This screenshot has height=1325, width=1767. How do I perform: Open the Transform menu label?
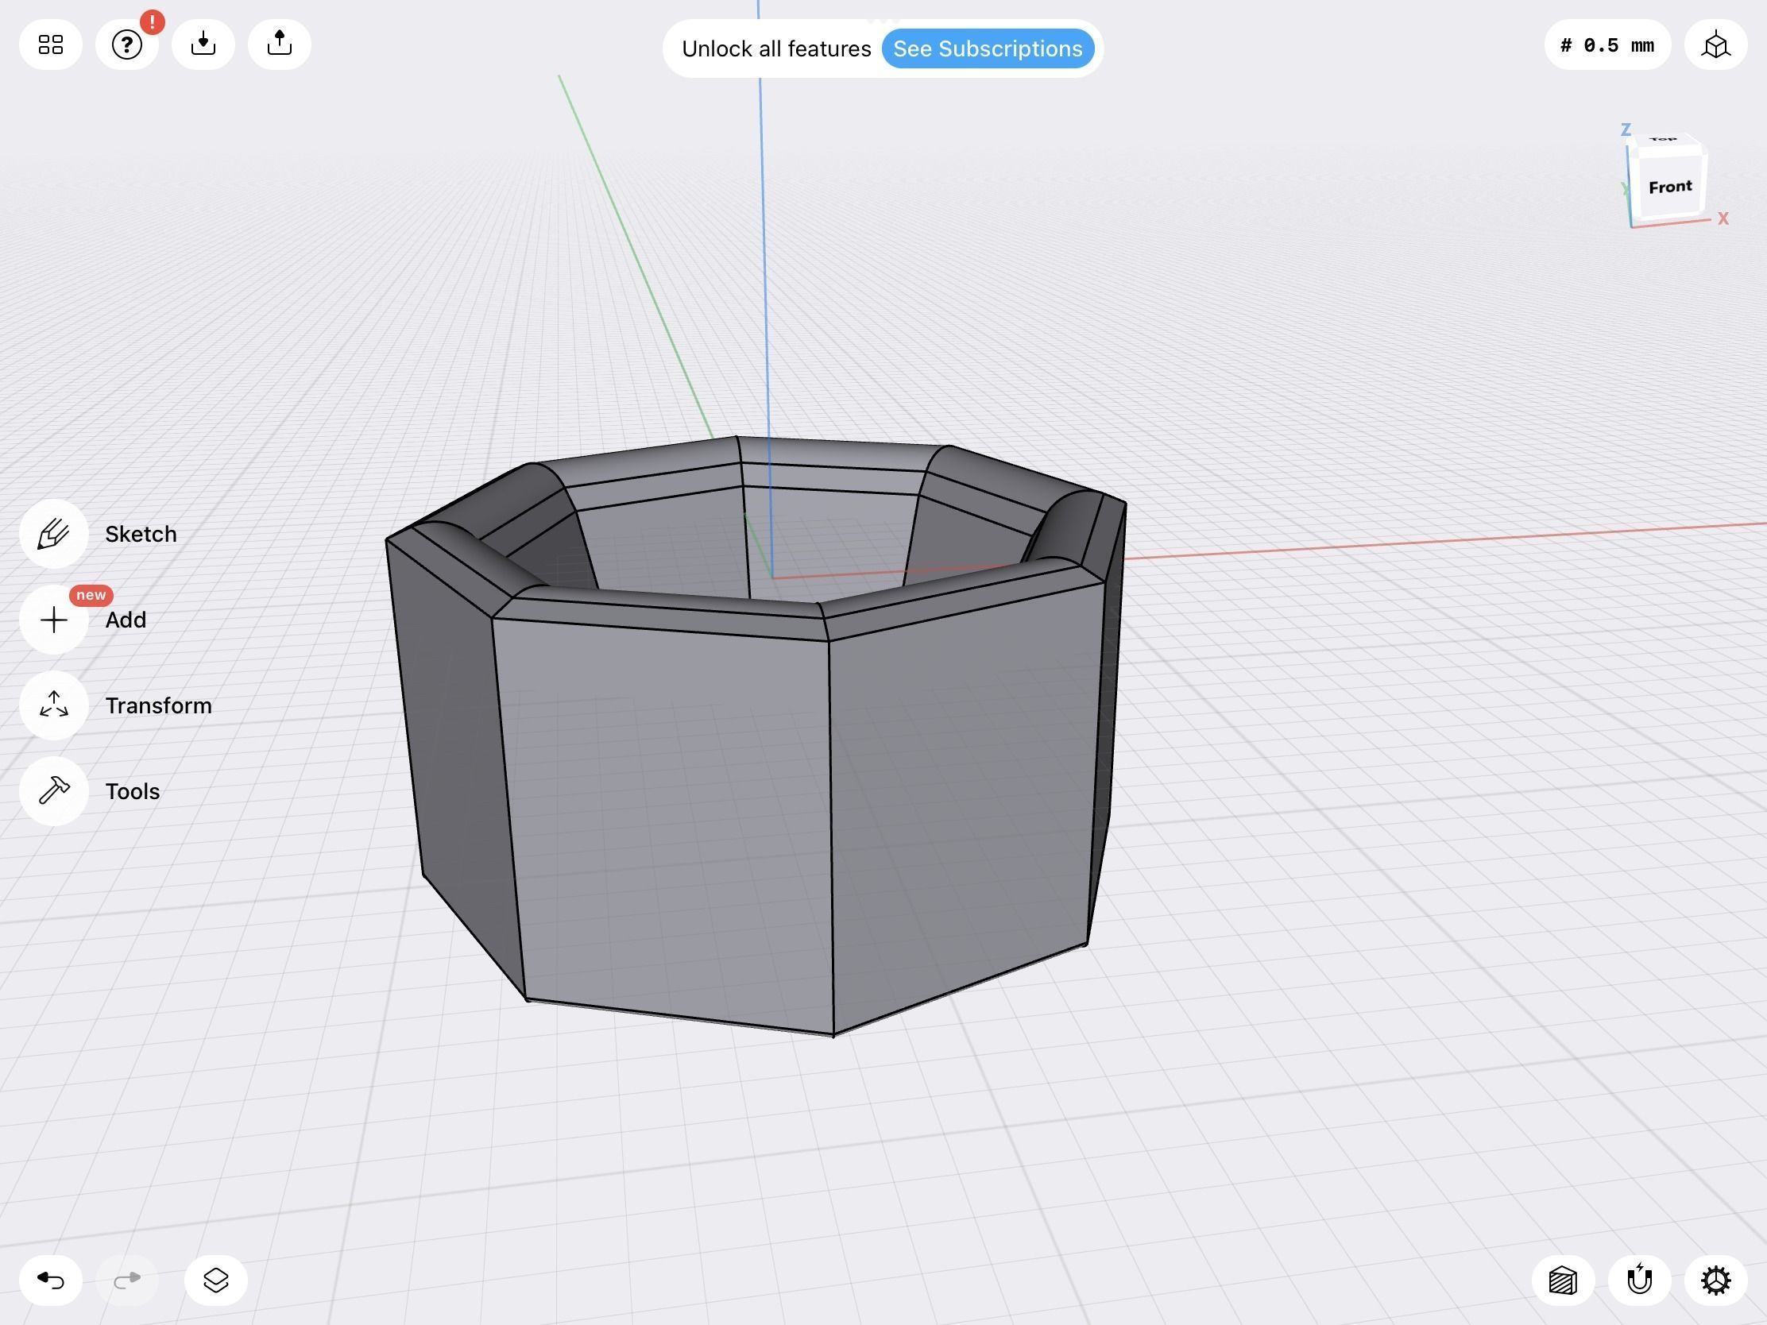tap(158, 705)
